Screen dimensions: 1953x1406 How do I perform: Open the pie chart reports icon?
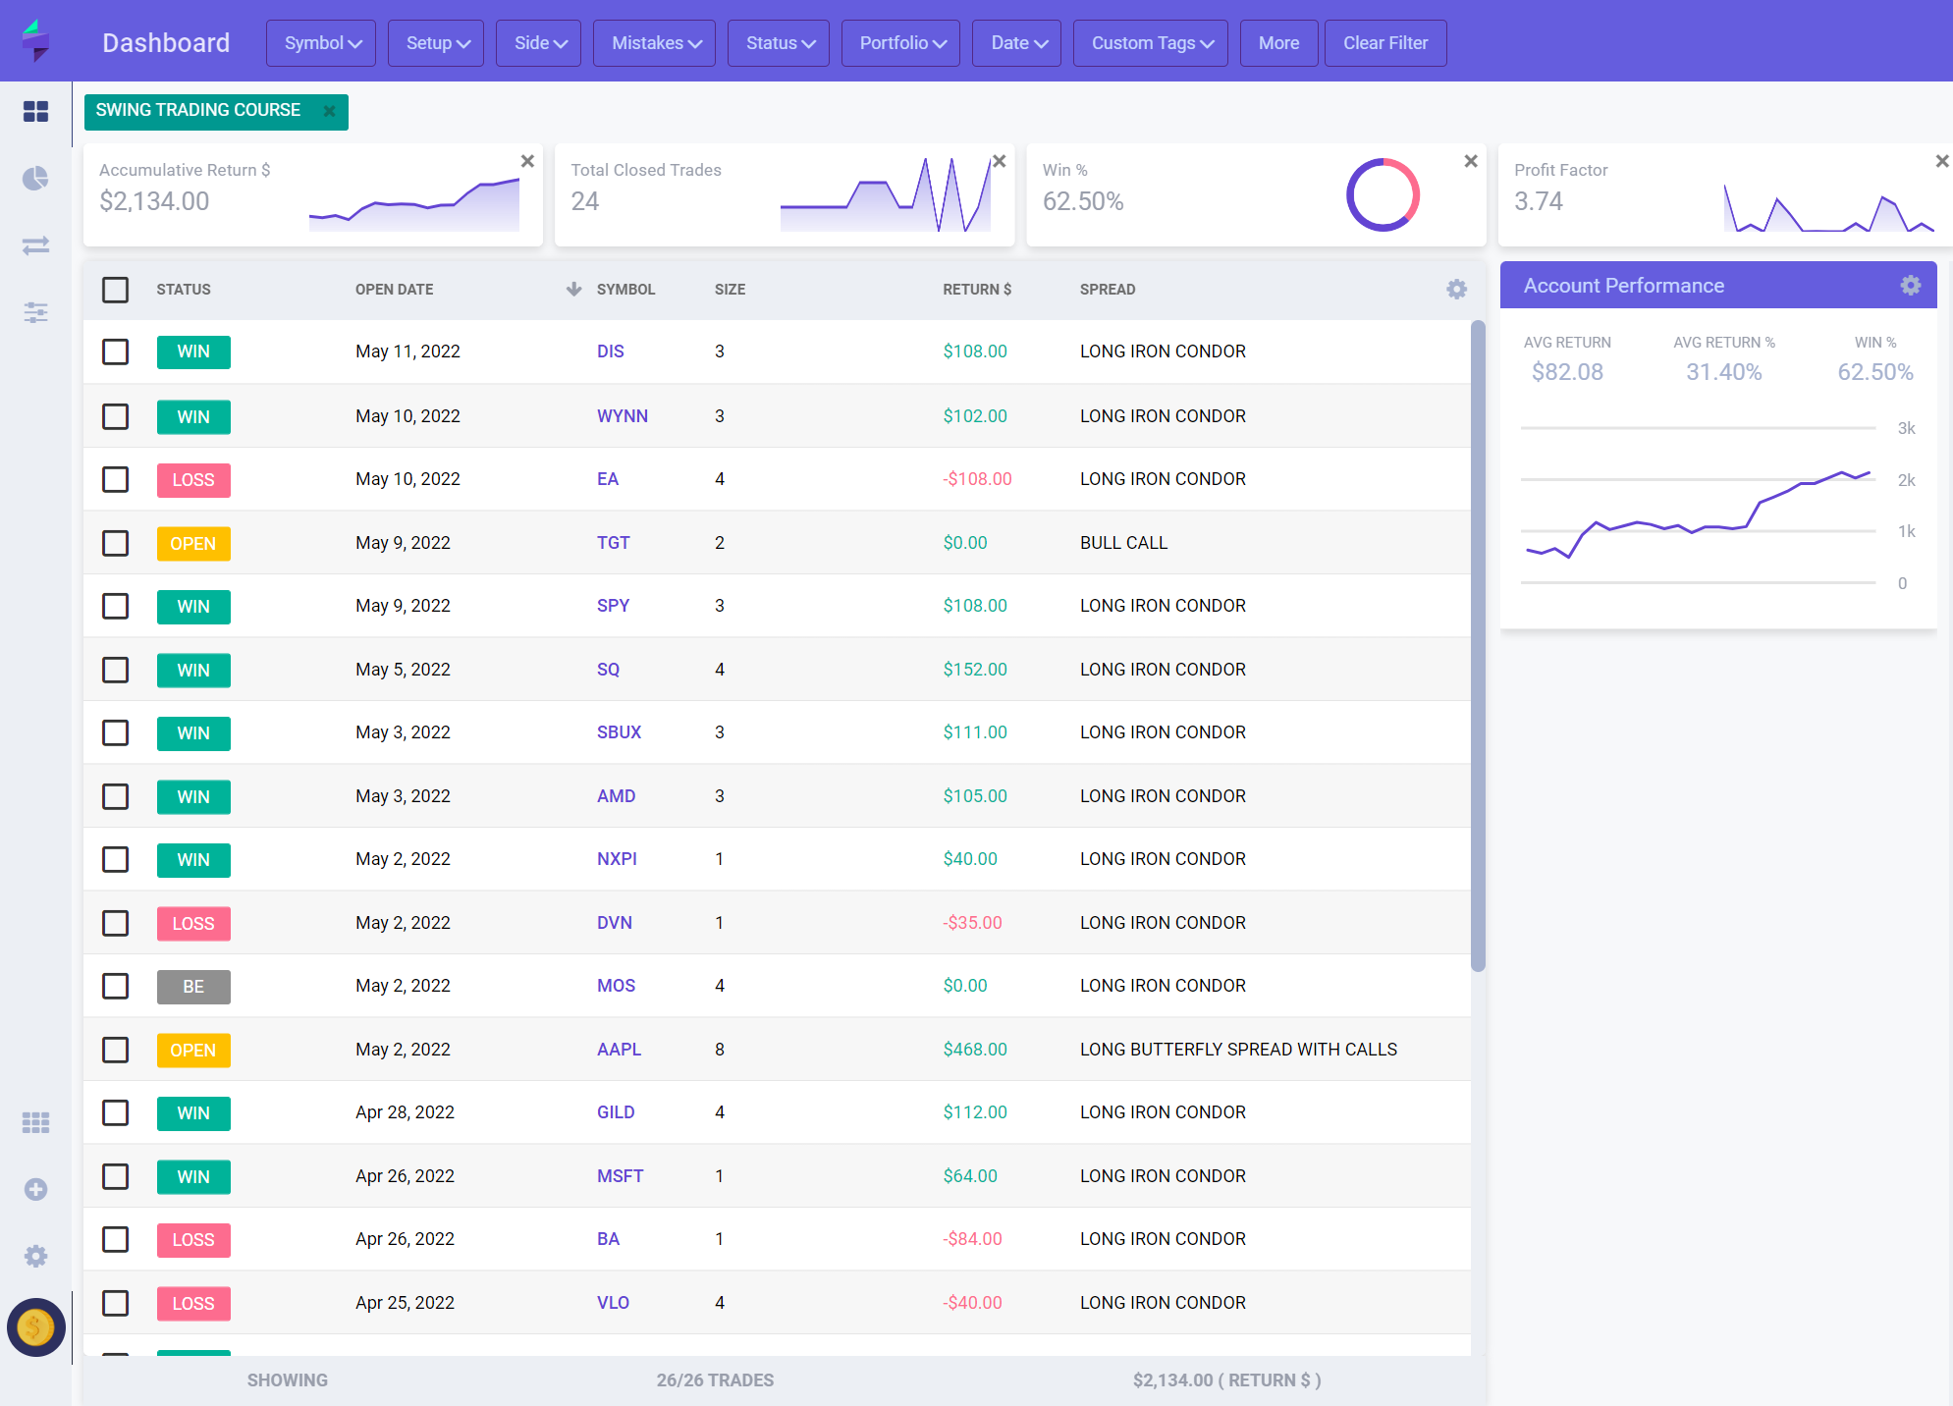[35, 178]
